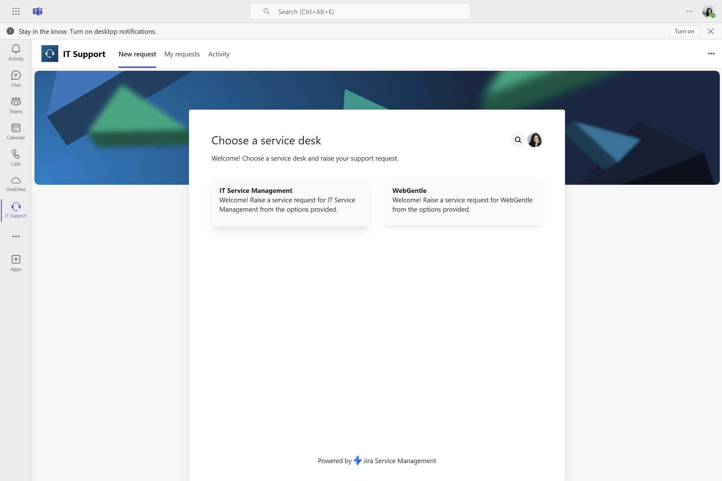Viewport: 722px width, 481px height.
Task: Choose the WebGentle service desk
Action: tap(463, 202)
